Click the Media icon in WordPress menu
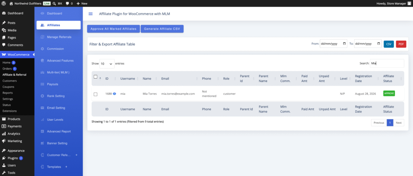This screenshot has height=176, width=413. coord(4,30)
